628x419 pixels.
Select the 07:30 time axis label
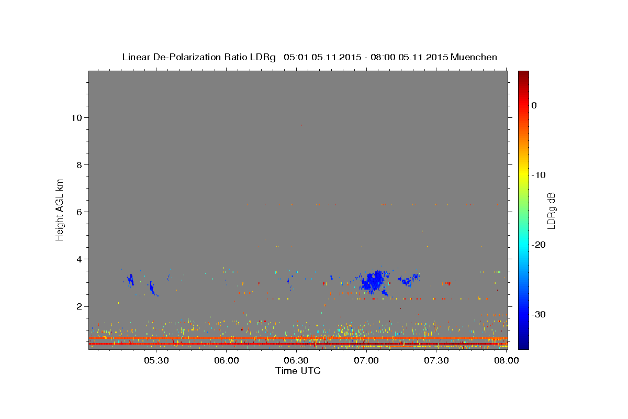pos(436,361)
